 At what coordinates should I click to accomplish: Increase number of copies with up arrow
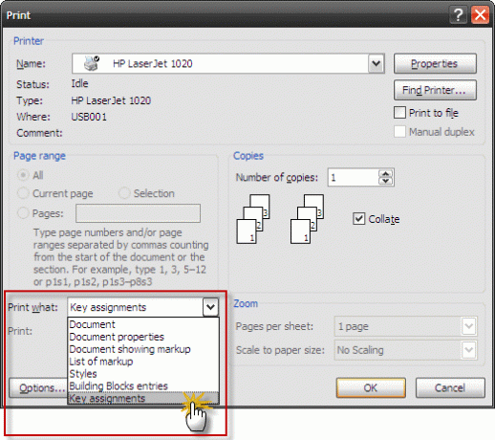(x=385, y=174)
